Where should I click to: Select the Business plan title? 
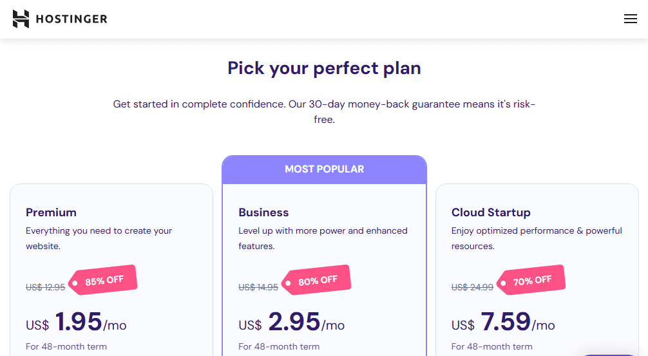pyautogui.click(x=263, y=212)
